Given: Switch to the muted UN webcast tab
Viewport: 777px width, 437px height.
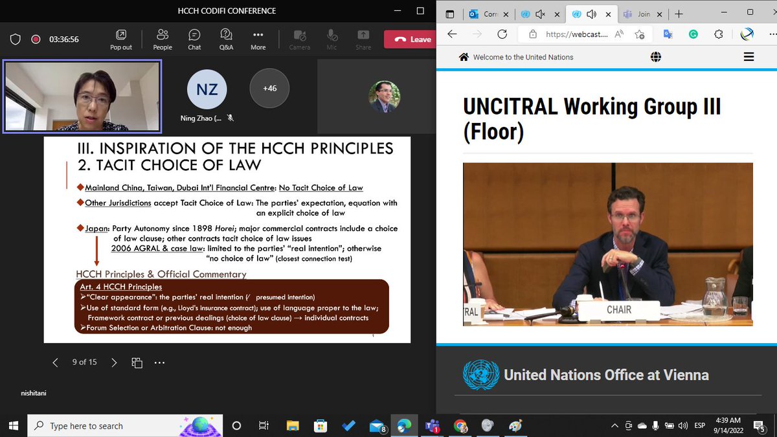Looking at the screenshot, I should pyautogui.click(x=541, y=14).
